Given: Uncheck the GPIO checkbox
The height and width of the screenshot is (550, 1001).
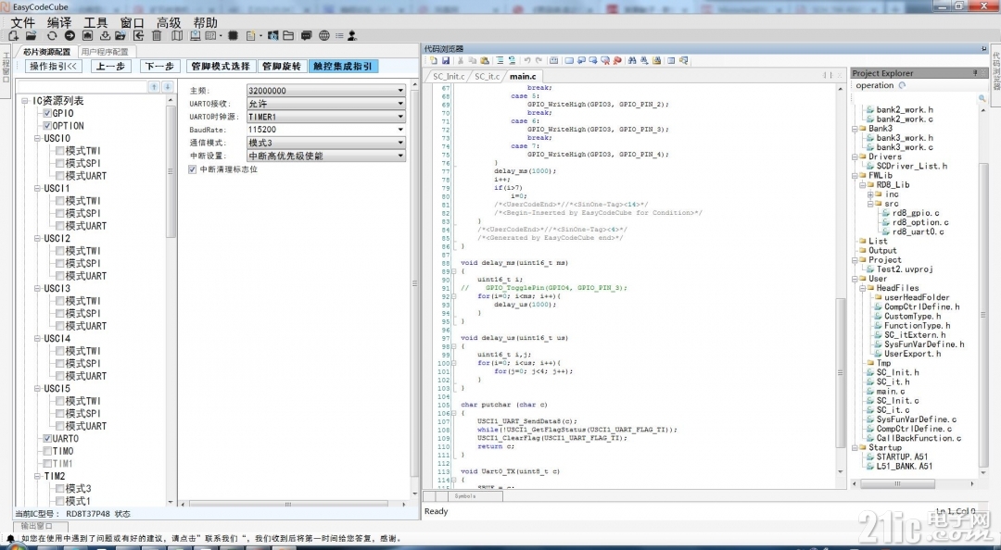Looking at the screenshot, I should pos(47,113).
